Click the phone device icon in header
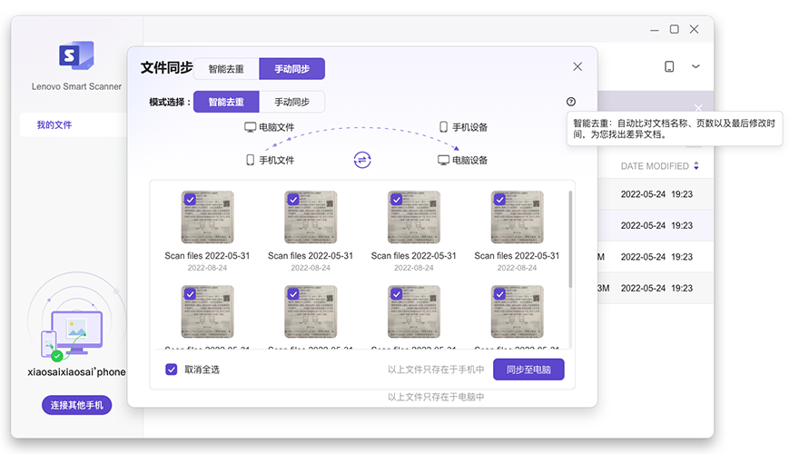The width and height of the screenshot is (799, 454). point(669,66)
